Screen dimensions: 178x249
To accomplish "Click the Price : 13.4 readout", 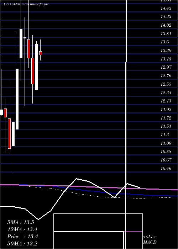I will [22, 237].
